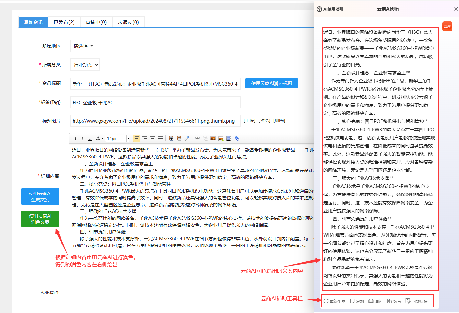Insert an image via the picture icon
This screenshot has width=459, height=313.
pyautogui.click(x=213, y=138)
